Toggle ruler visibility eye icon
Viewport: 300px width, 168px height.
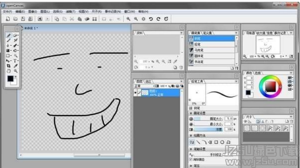point(245,122)
